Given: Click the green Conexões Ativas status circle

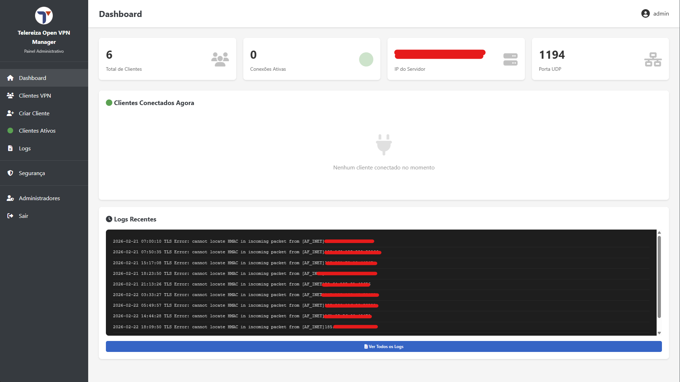Looking at the screenshot, I should 366,59.
